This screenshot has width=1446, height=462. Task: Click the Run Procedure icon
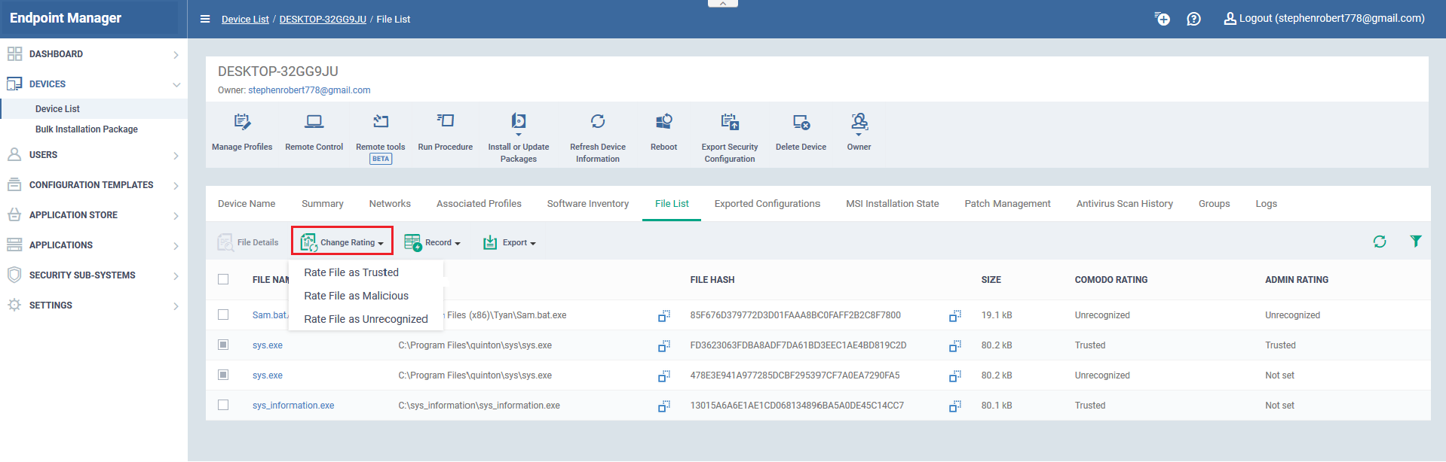coord(446,121)
